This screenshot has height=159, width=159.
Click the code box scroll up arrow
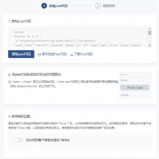coord(150,29)
